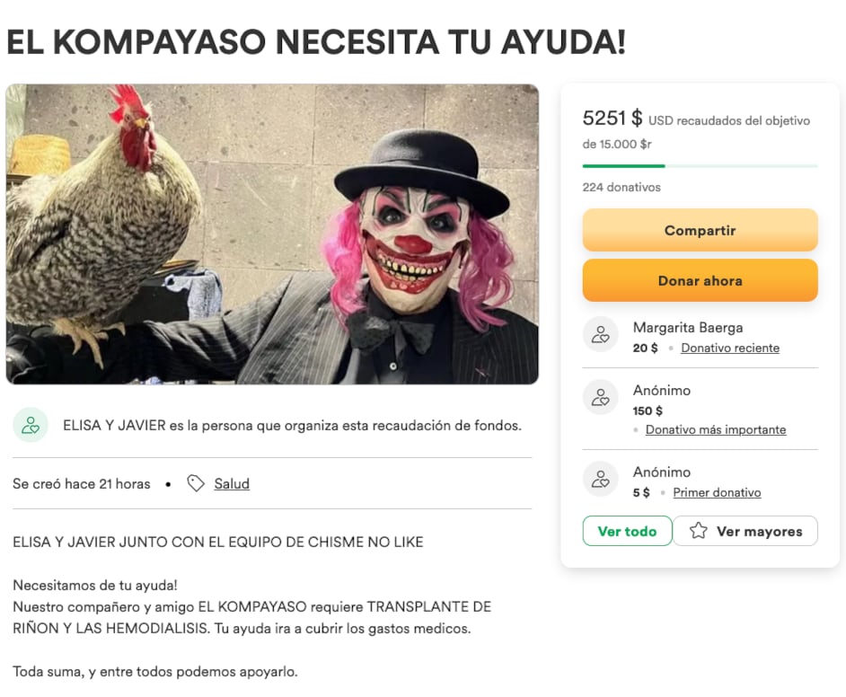This screenshot has width=846, height=697.
Task: Click the avatar icon of the 5 $ anonymous donor
Action: click(x=601, y=479)
